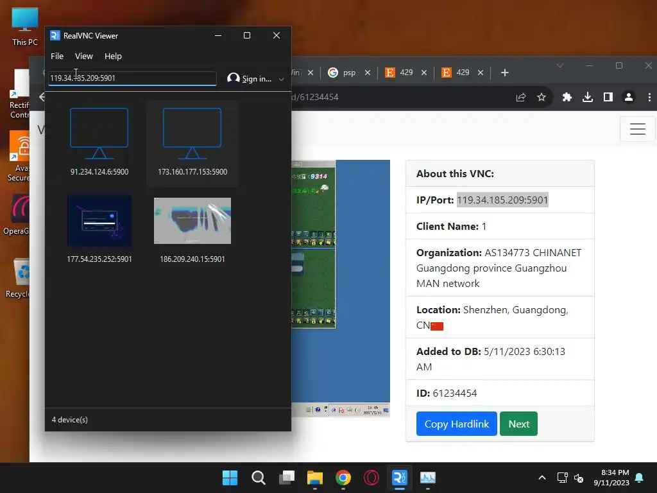
Task: Bookmark this page with the star icon
Action: (x=542, y=98)
